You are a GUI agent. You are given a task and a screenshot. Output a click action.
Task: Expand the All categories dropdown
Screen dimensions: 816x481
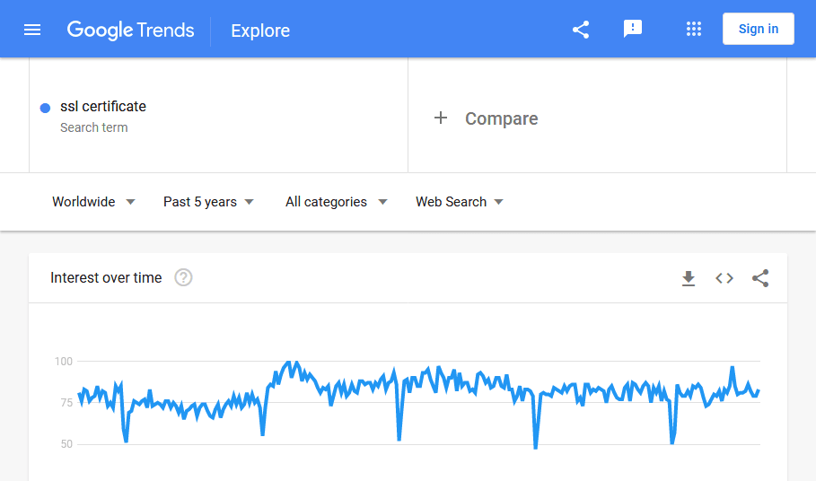point(336,202)
